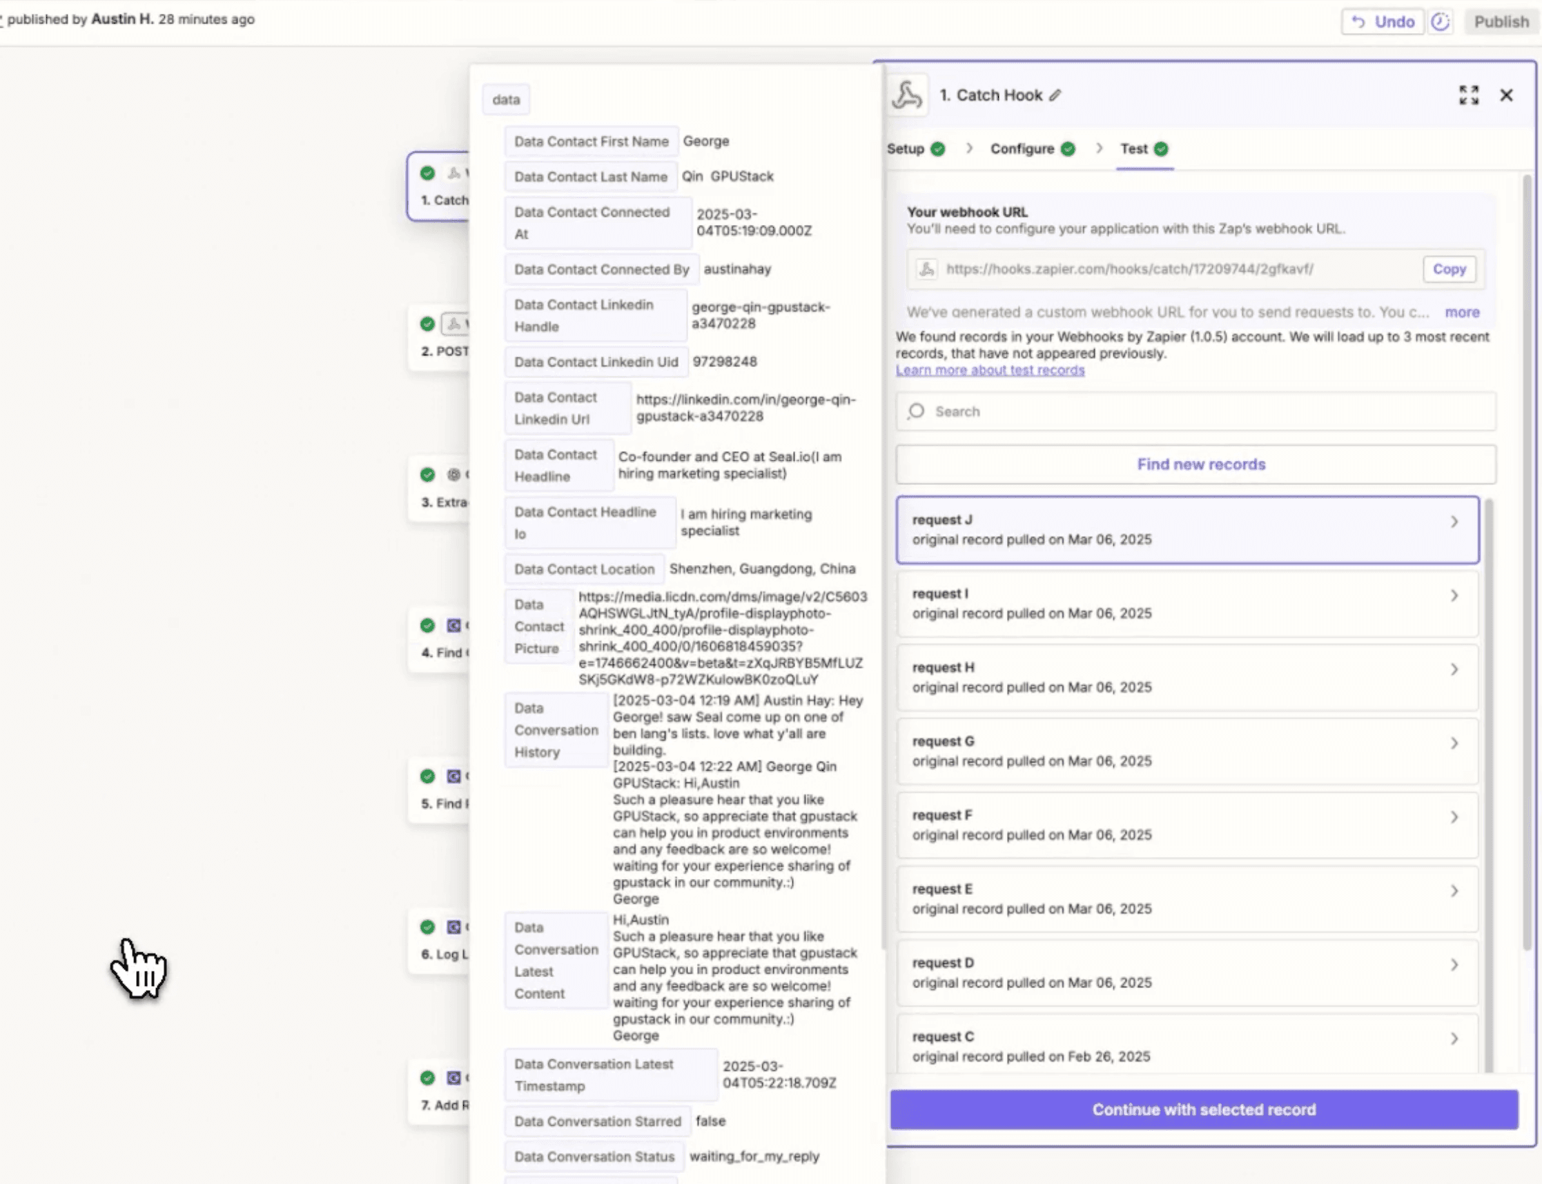Switch to the Configure tab
Viewport: 1542px width, 1184px height.
pyautogui.click(x=1022, y=149)
